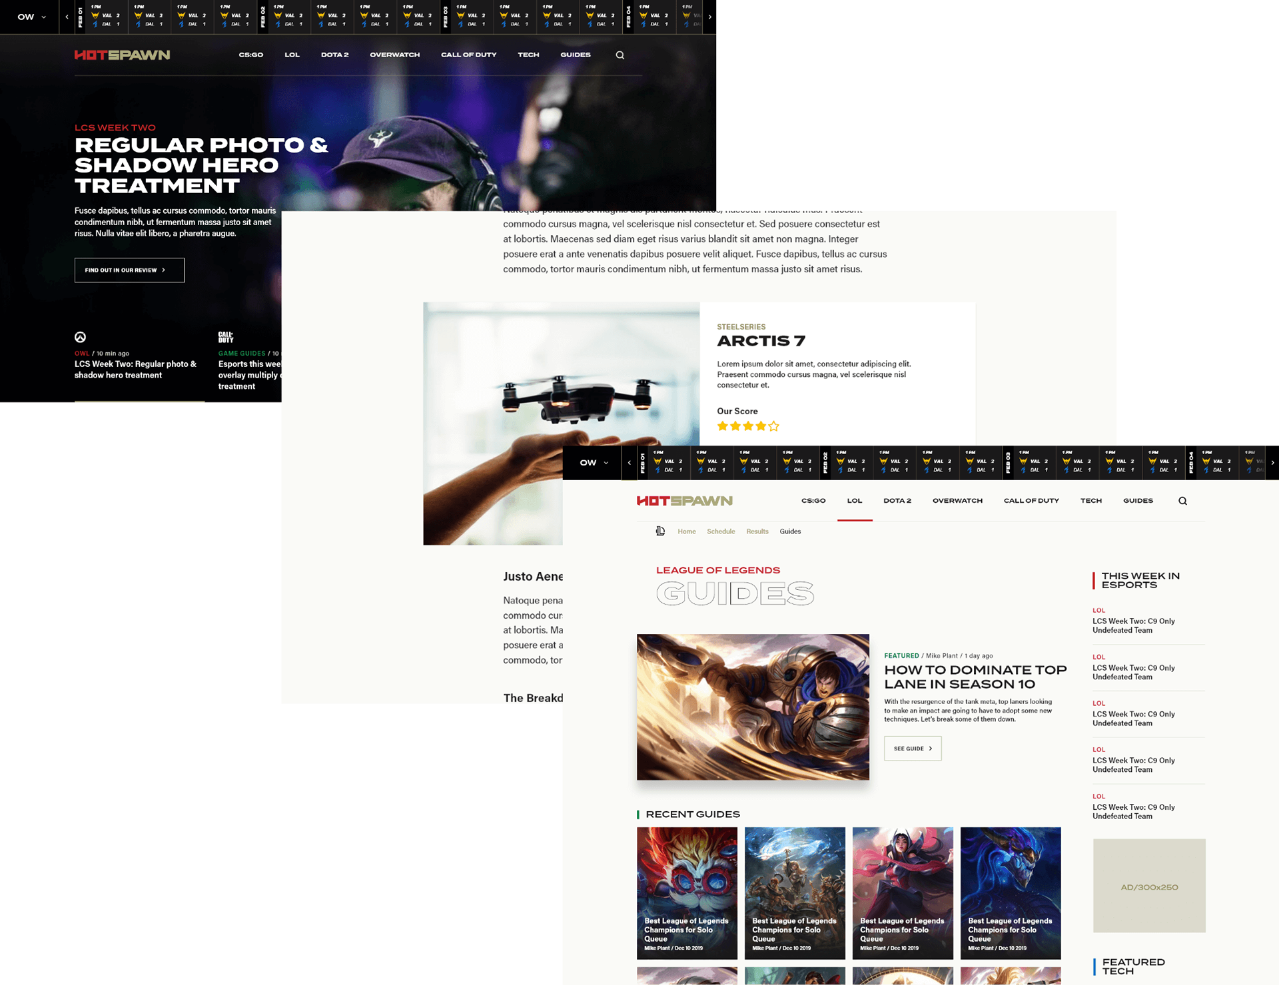Click the first VAL vs DAL match after FEB 02 in top ticker
Screen dimensions: 1279x985
(288, 17)
